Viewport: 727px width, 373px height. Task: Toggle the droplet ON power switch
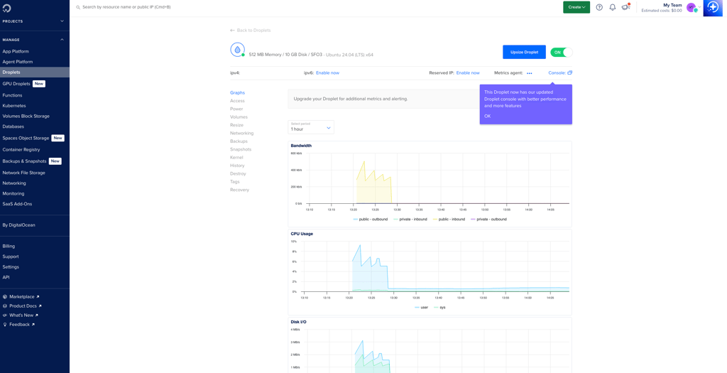click(562, 53)
